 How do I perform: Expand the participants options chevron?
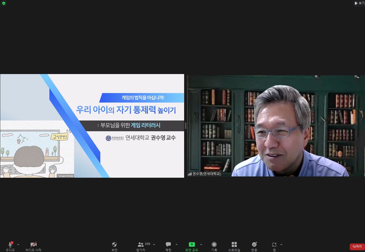(x=154, y=244)
